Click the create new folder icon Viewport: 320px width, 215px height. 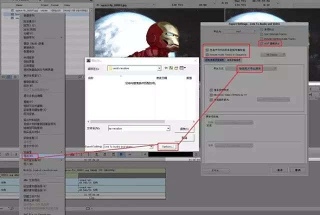pyautogui.click(x=176, y=68)
